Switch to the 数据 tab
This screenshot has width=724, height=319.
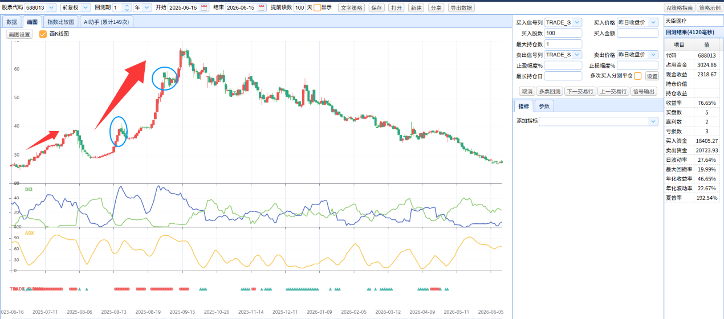pyautogui.click(x=12, y=22)
